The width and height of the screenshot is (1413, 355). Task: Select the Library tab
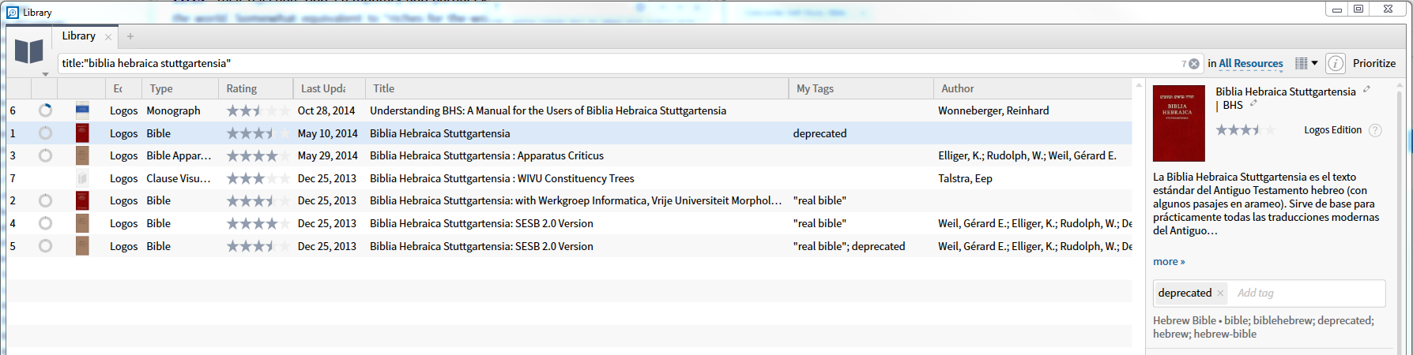tap(79, 36)
